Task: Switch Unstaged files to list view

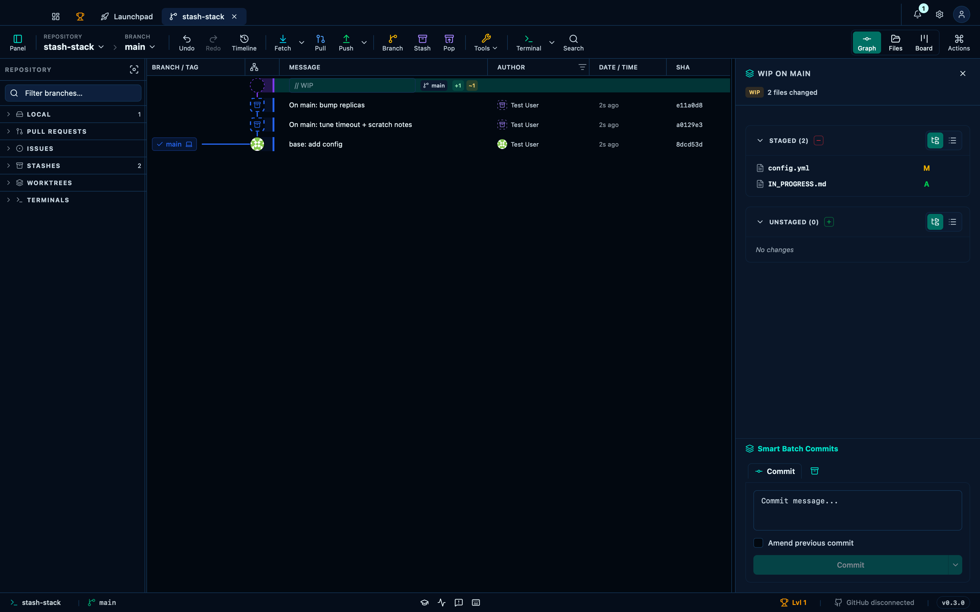Action: (952, 222)
